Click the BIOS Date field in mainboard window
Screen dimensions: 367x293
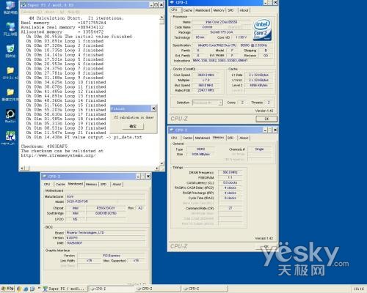pos(106,243)
